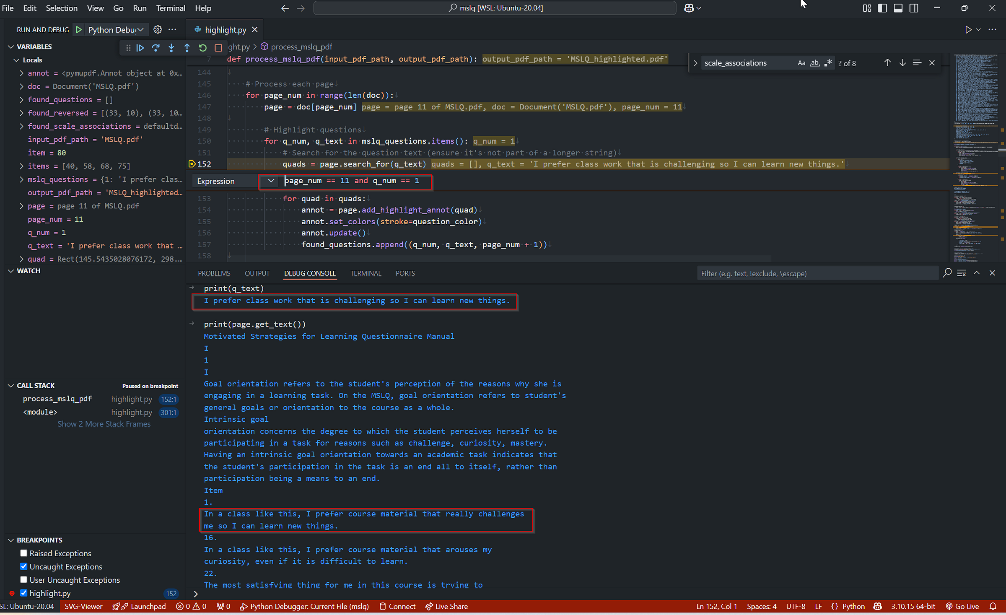Go to next find match

click(x=902, y=63)
